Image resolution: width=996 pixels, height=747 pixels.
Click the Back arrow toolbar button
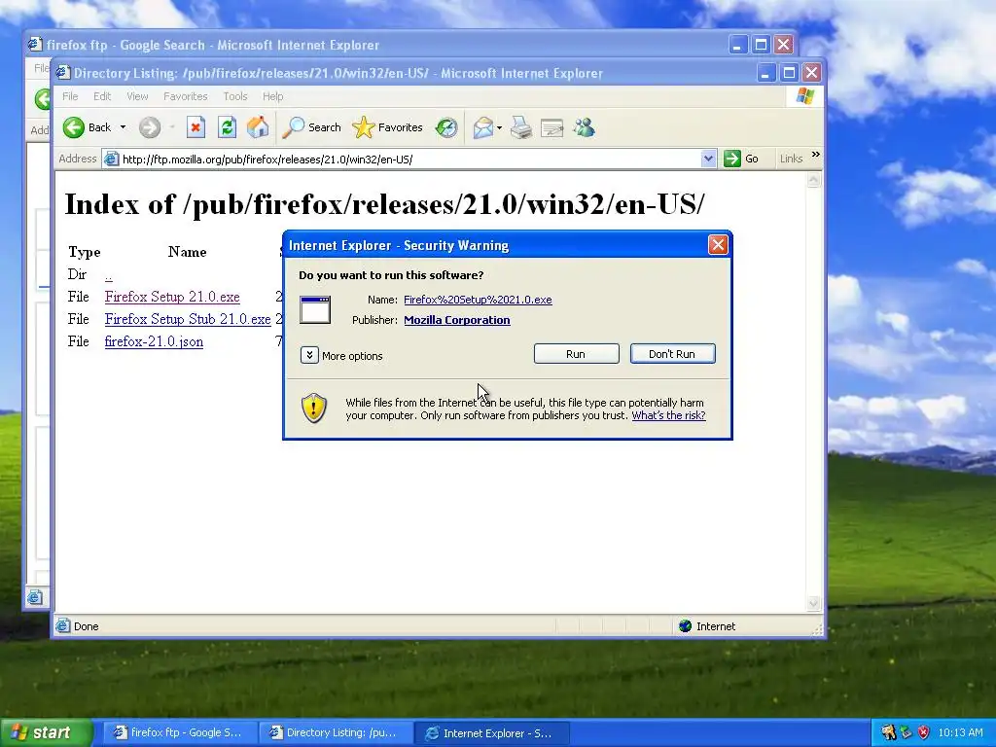click(x=88, y=127)
